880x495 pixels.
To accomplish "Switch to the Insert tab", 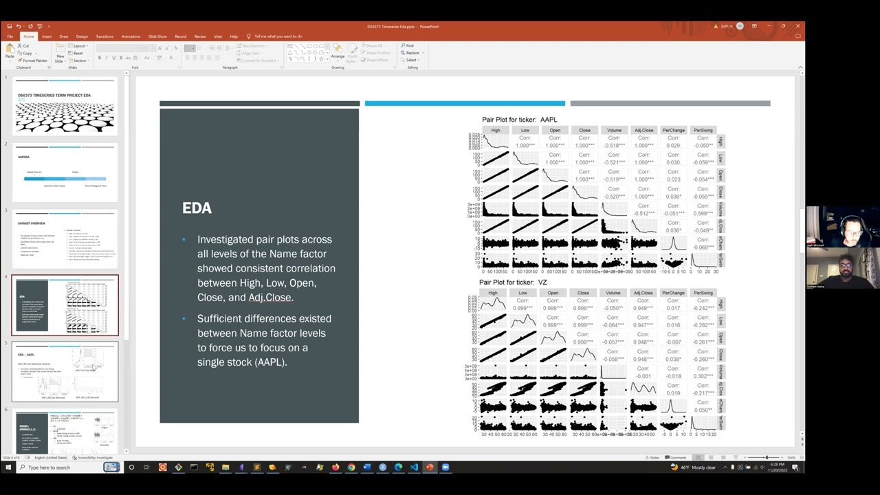I will pyautogui.click(x=46, y=36).
